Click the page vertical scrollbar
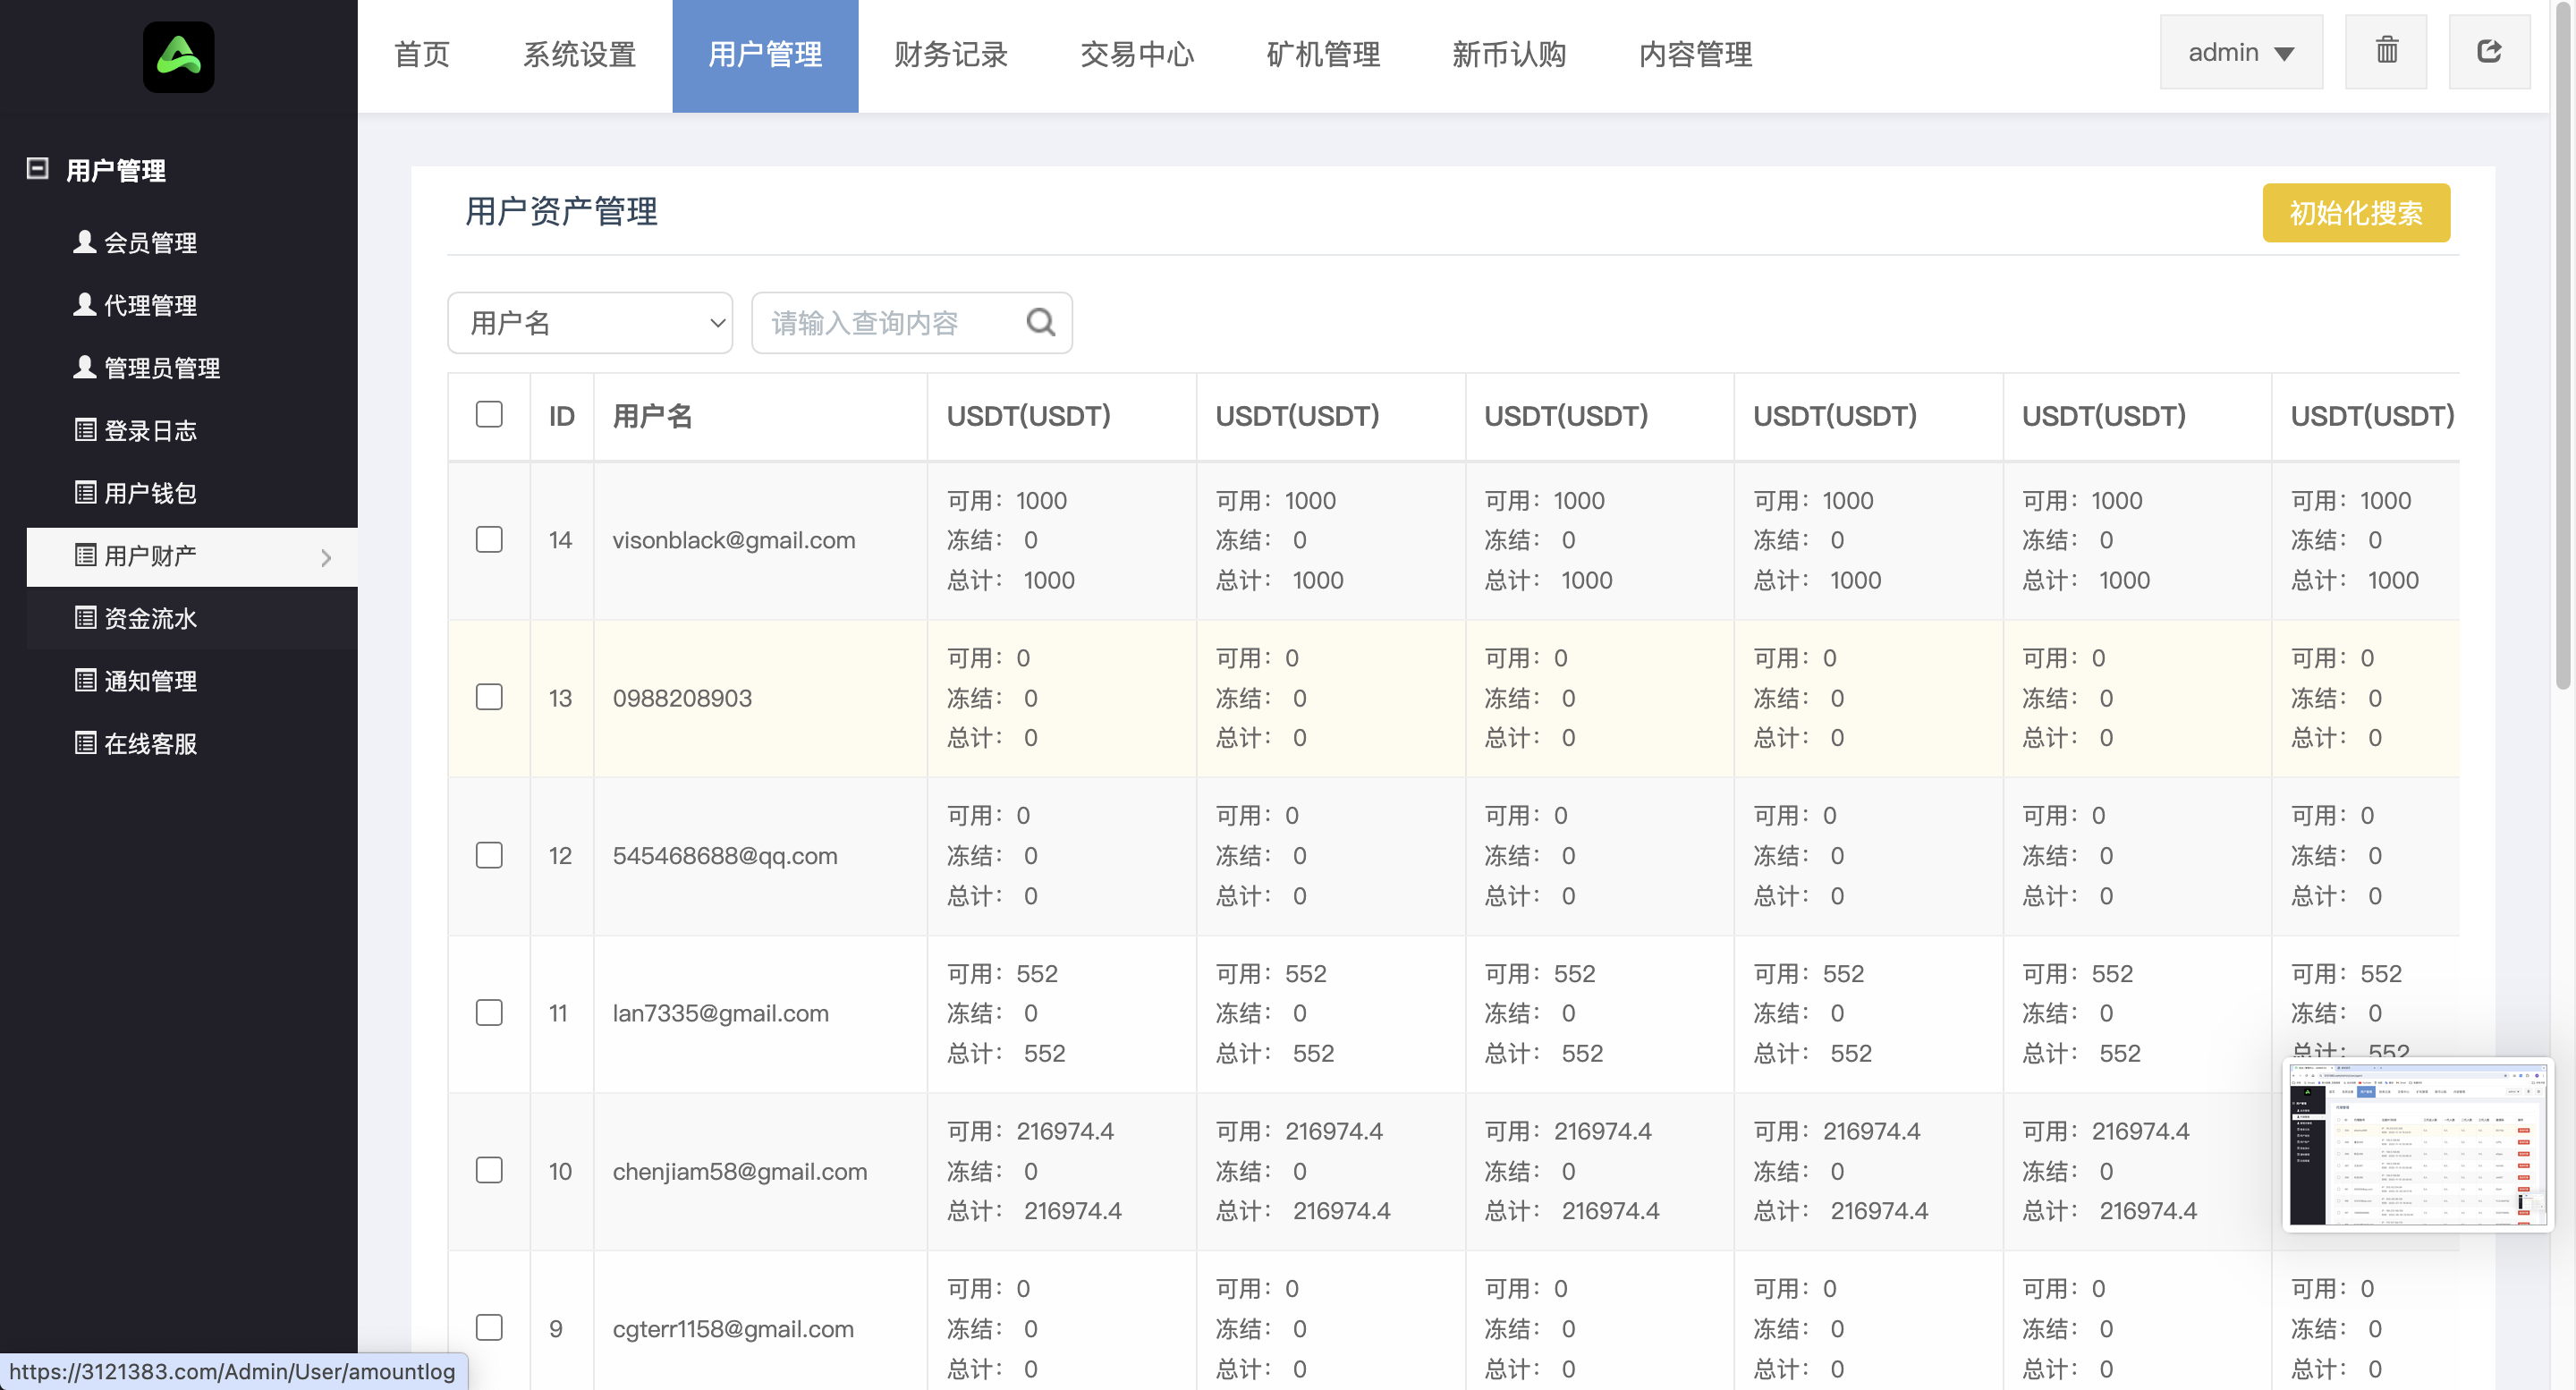2576x1390 pixels. tap(2563, 345)
